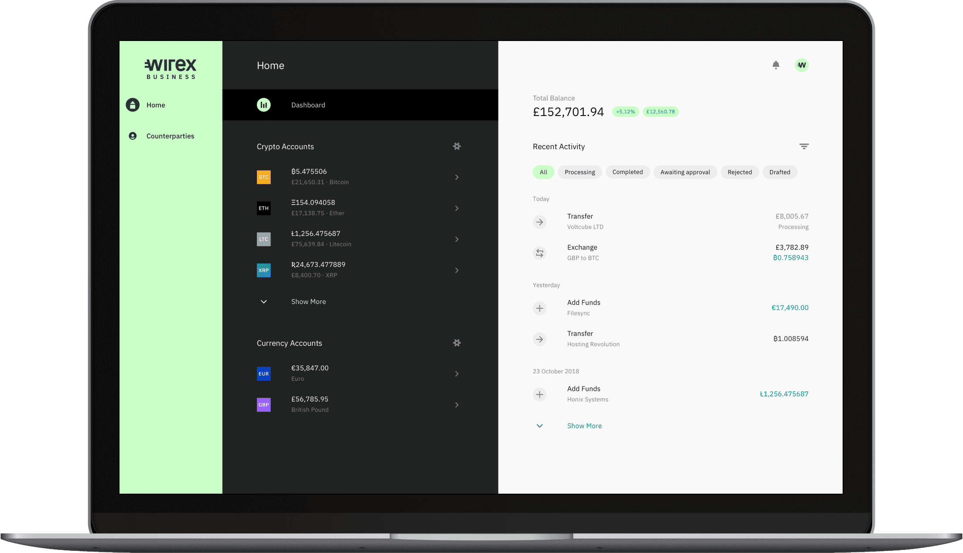Click the BTC account icon

pos(263,177)
